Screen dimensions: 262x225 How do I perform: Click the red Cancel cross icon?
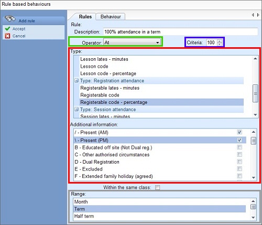(x=7, y=36)
